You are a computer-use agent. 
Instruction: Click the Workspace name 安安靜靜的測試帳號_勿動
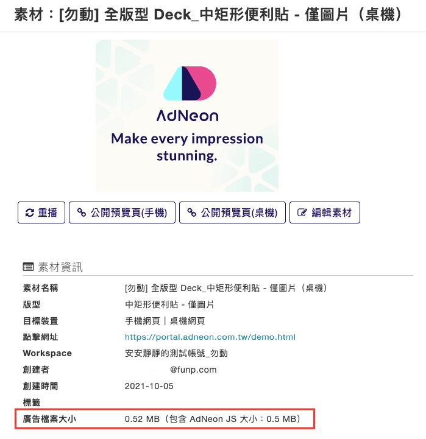(x=176, y=353)
